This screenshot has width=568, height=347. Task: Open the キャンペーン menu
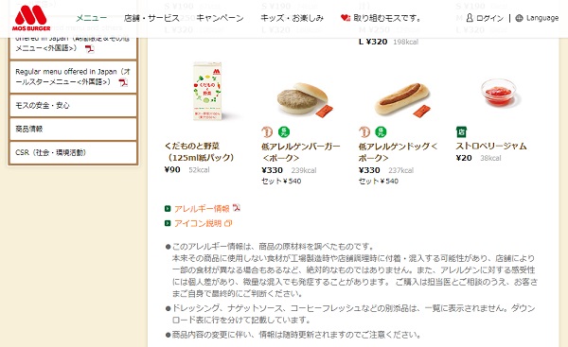click(220, 18)
